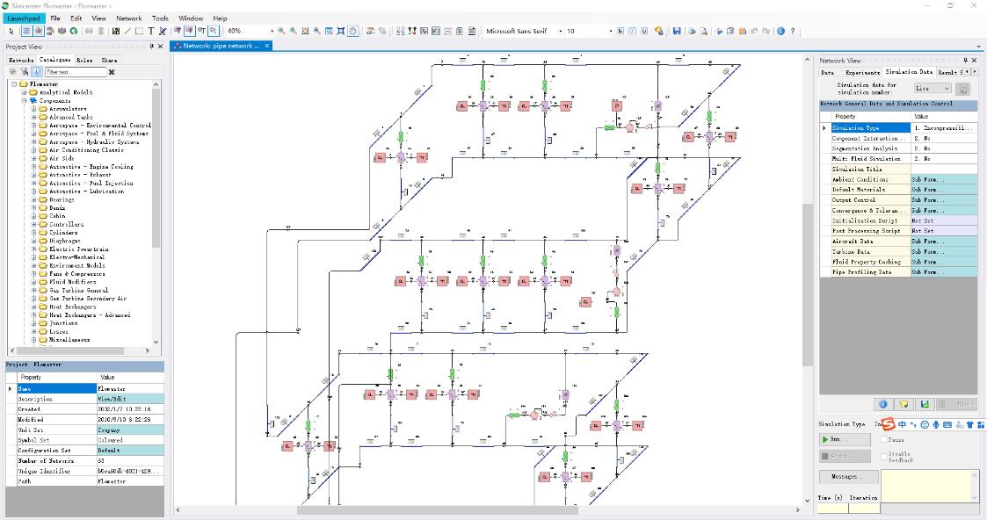987x520 pixels.
Task: Select the text annotation tool in toolbar
Action: point(151,31)
